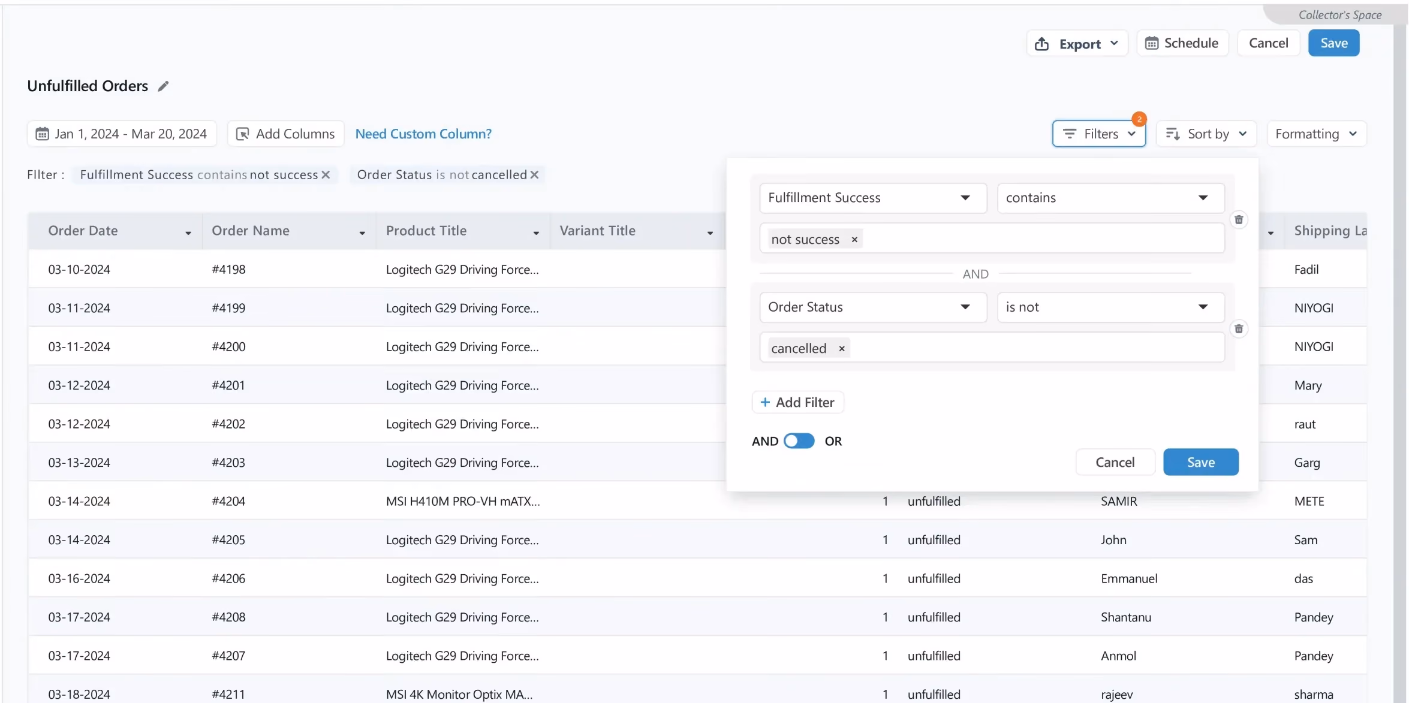Open the 'contains' operator dropdown
Viewport: 1409px width, 703px height.
point(1111,198)
